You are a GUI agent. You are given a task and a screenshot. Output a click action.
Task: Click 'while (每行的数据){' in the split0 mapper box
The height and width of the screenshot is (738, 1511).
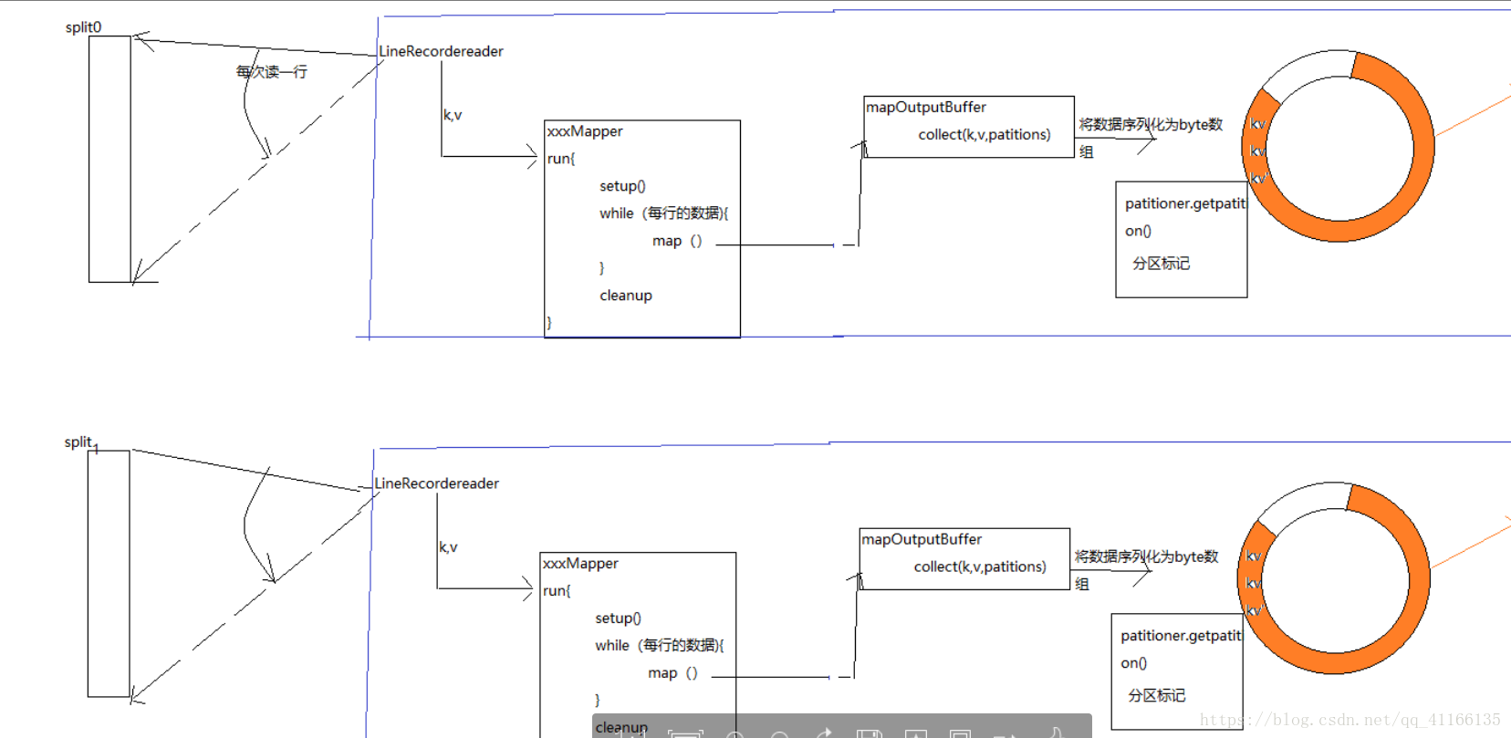point(663,213)
